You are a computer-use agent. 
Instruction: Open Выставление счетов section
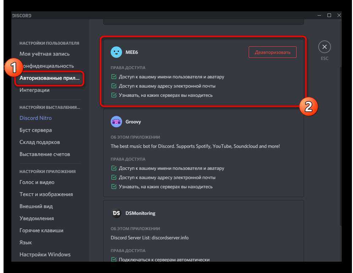(x=45, y=154)
